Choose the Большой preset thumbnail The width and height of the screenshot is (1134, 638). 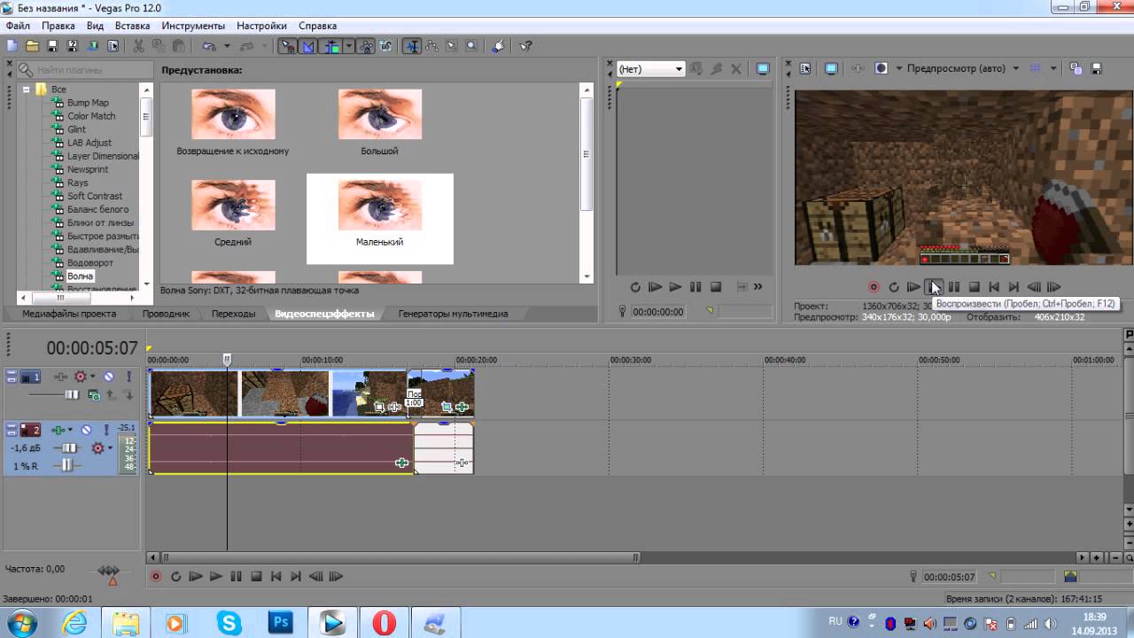click(379, 114)
